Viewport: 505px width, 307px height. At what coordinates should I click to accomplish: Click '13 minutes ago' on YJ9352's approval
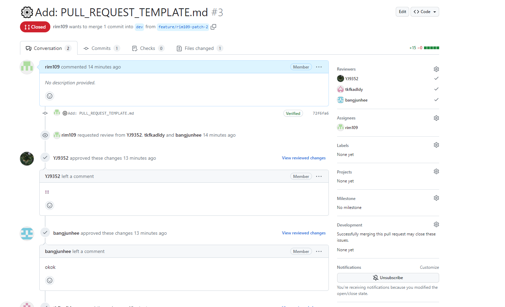pyautogui.click(x=140, y=158)
